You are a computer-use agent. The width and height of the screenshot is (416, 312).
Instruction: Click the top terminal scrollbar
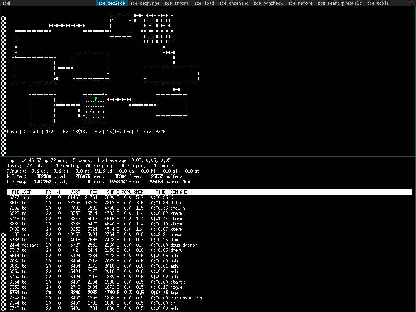[x=3, y=273]
